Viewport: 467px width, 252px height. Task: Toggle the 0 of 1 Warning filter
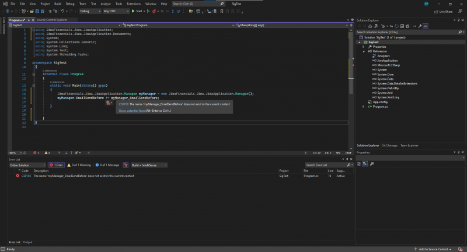point(79,165)
